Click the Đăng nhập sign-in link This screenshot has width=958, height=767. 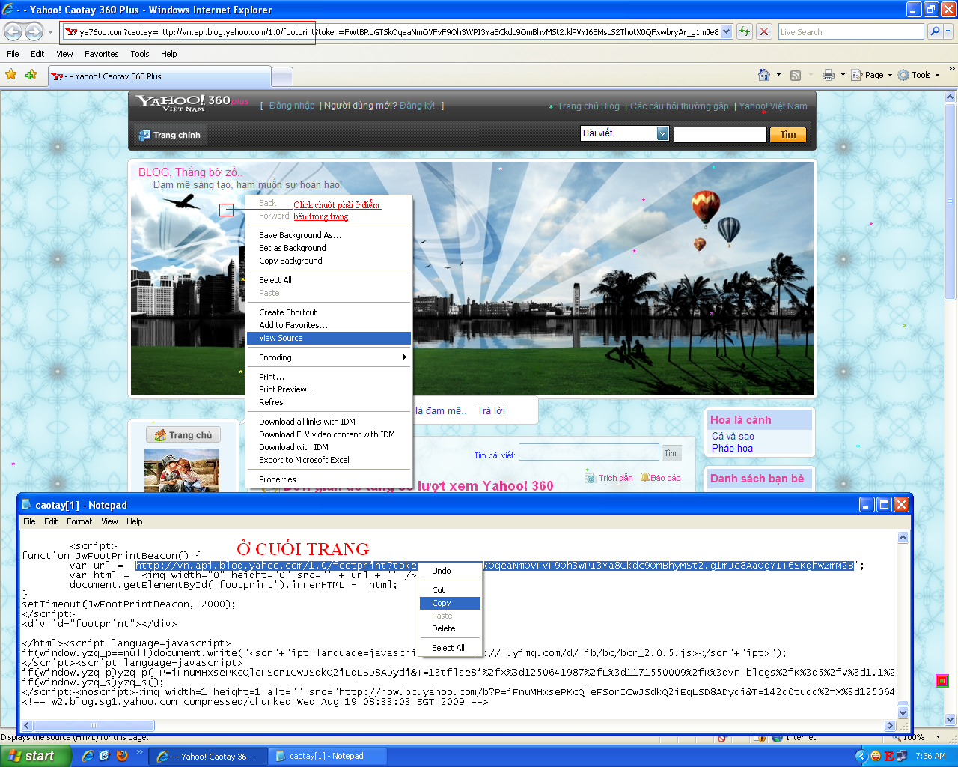click(292, 106)
